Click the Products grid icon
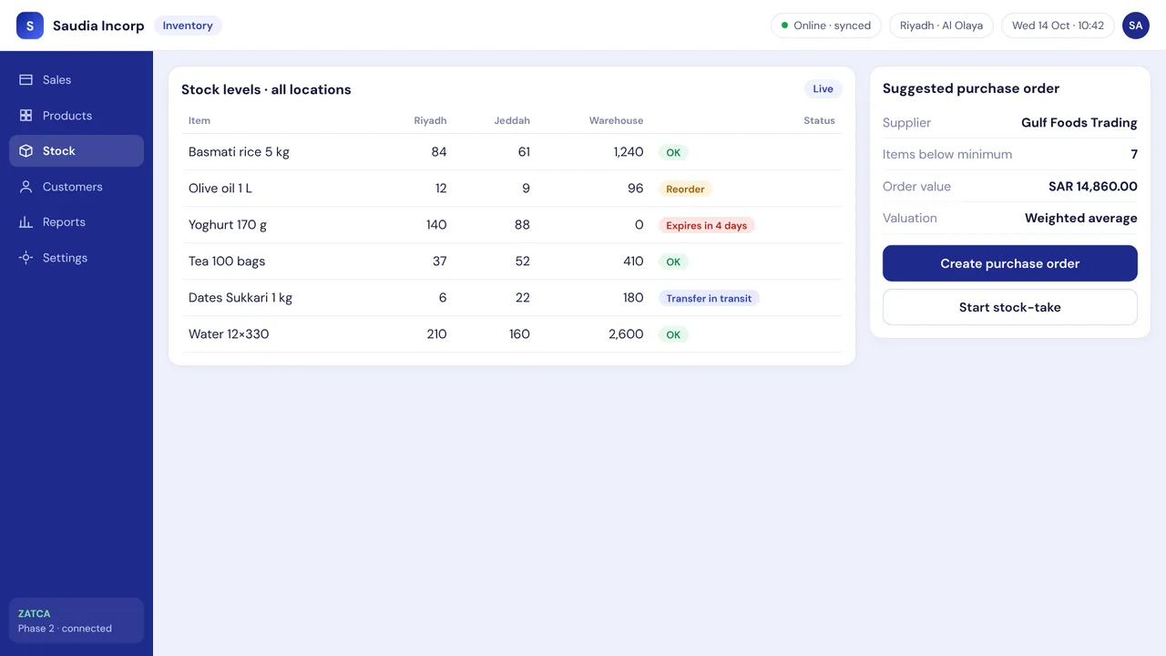This screenshot has width=1166, height=656. [26, 116]
